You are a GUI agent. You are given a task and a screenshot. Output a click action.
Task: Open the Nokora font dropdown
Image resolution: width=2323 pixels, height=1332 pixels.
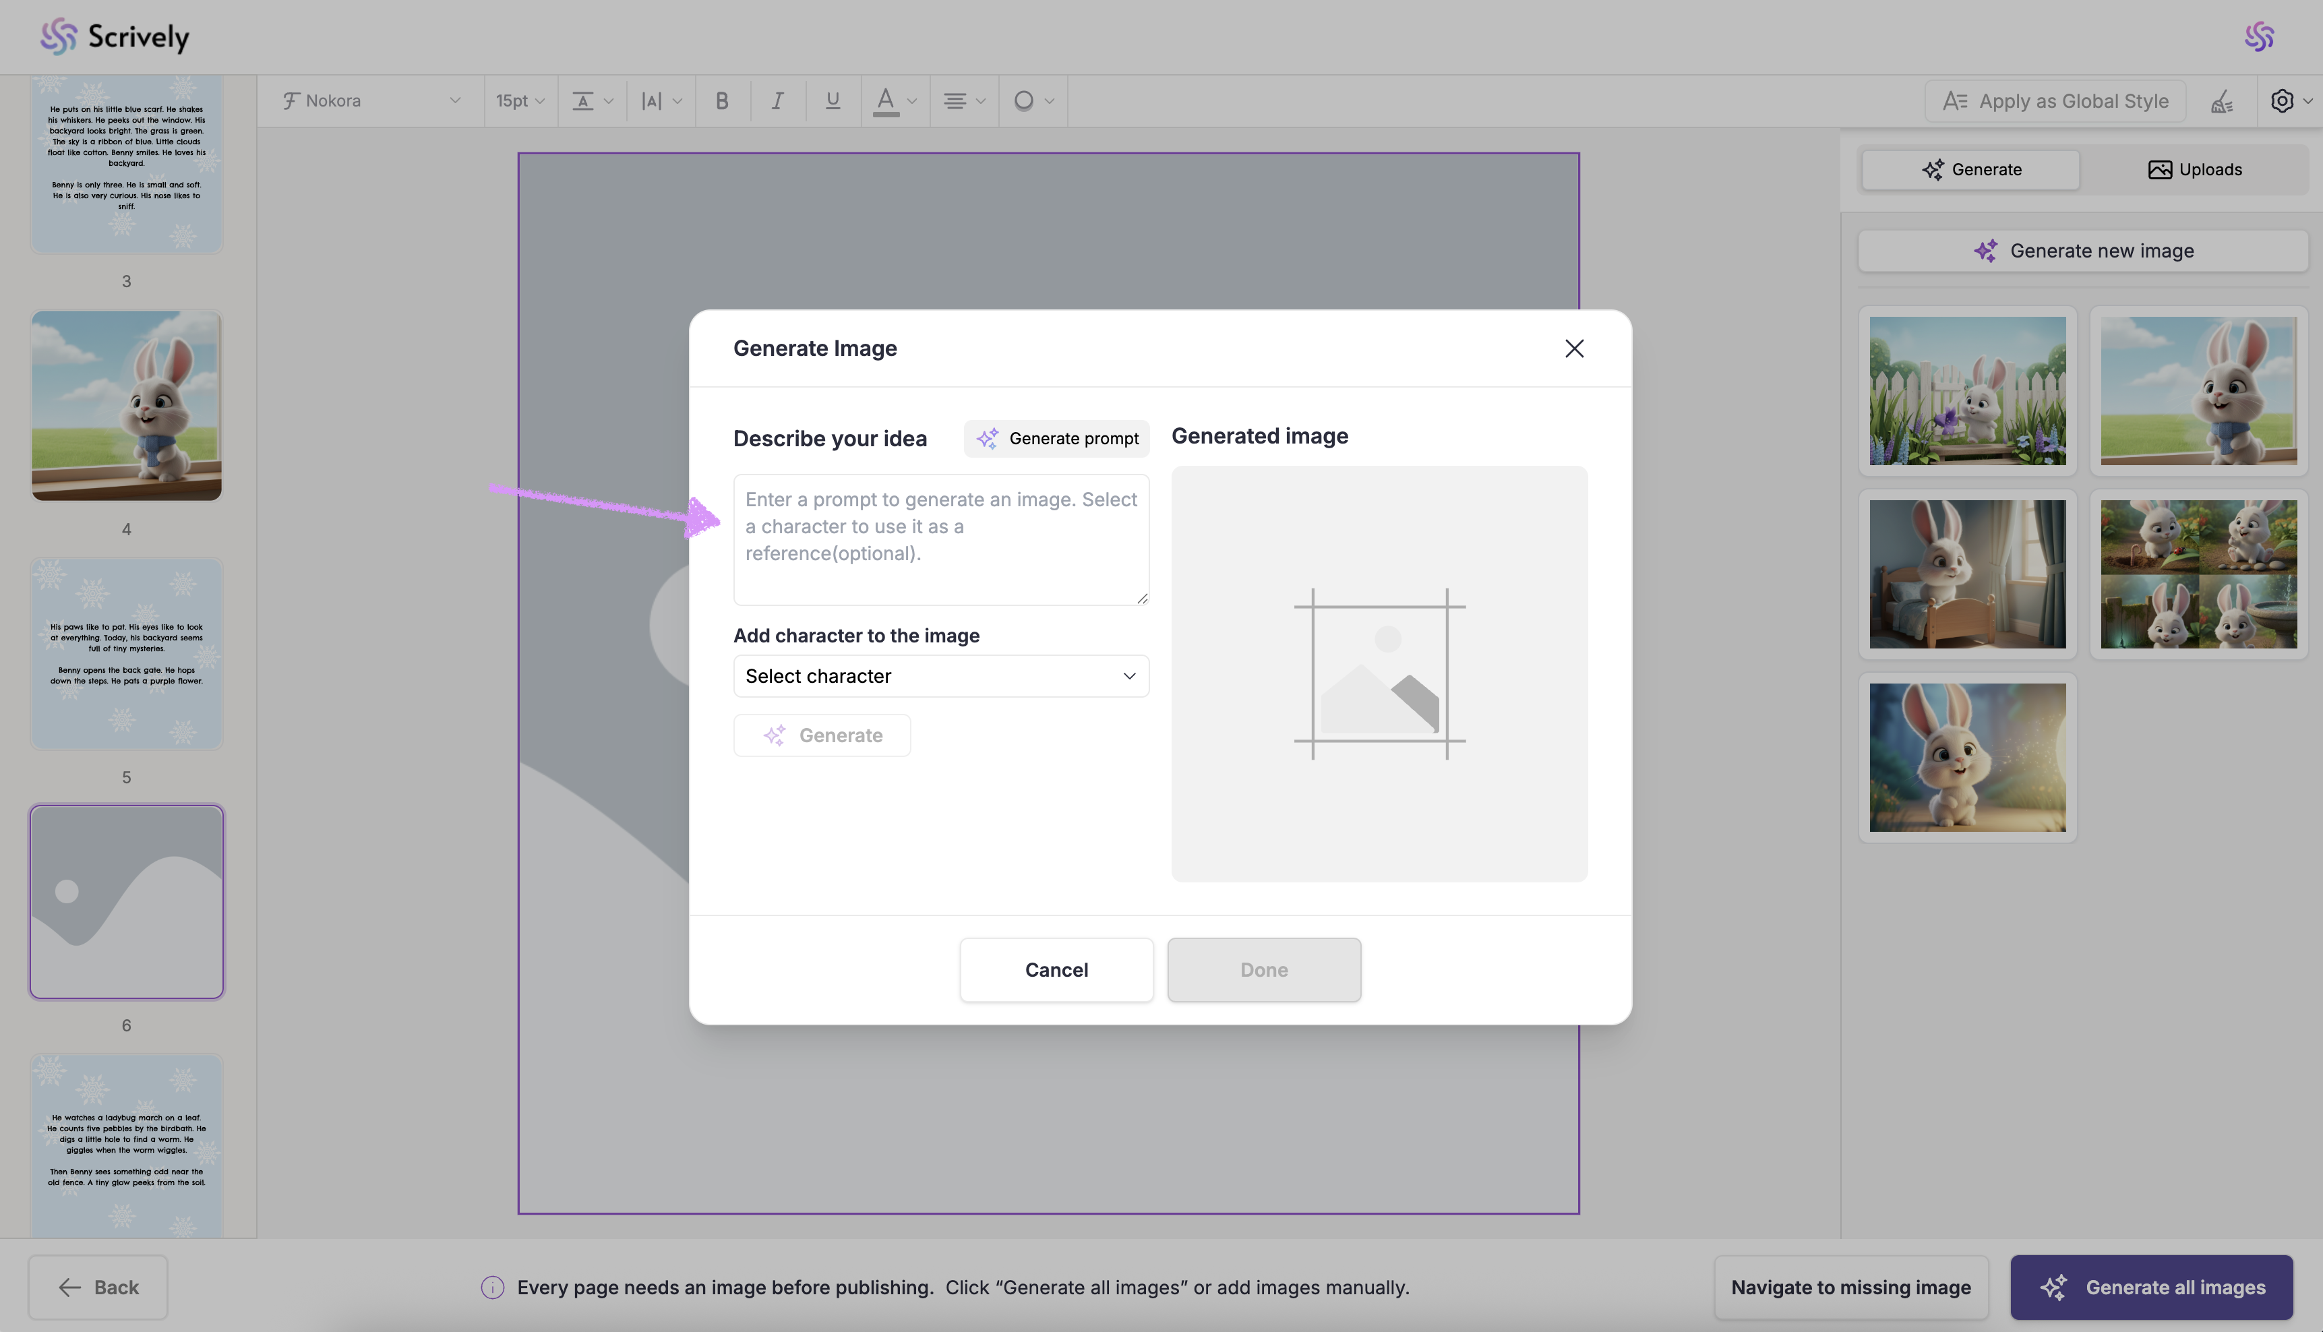click(x=370, y=100)
